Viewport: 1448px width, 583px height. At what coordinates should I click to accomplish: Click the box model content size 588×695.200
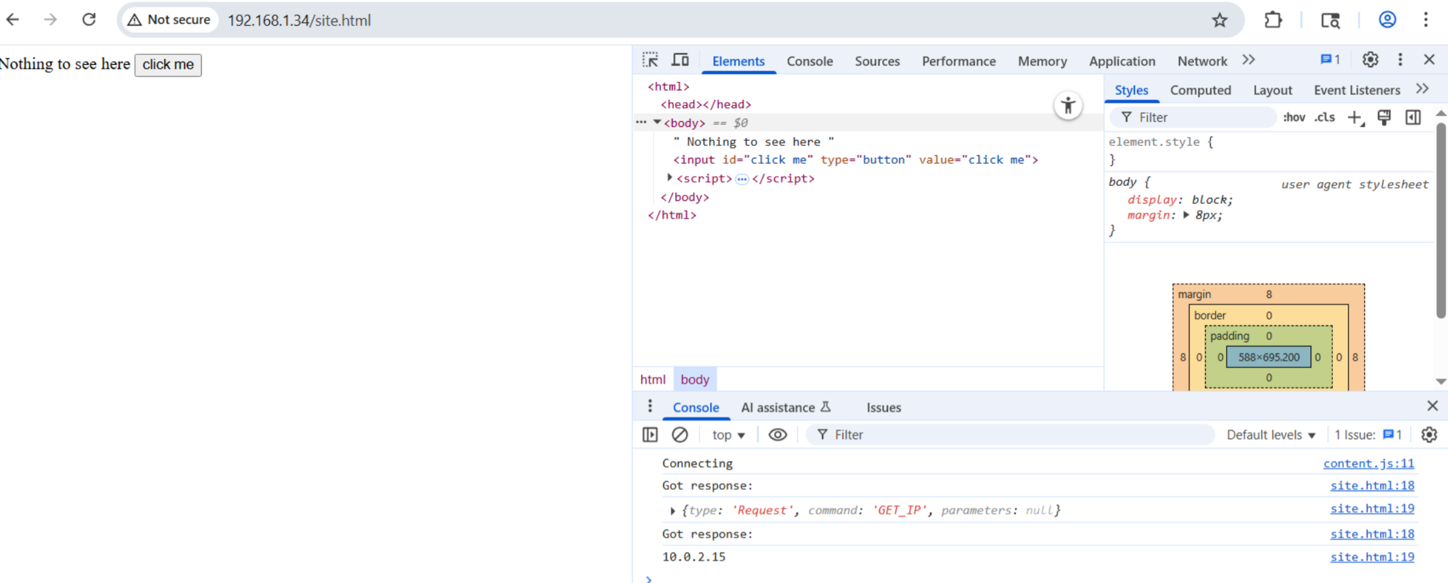click(x=1269, y=357)
